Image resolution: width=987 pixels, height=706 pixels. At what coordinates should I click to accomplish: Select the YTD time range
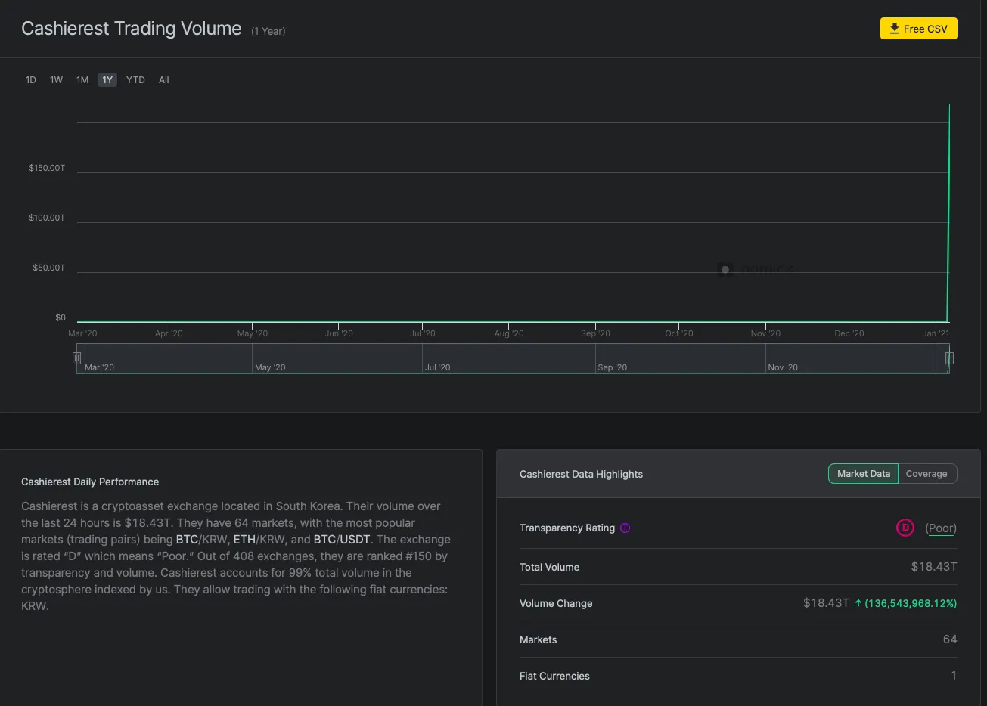tap(135, 80)
